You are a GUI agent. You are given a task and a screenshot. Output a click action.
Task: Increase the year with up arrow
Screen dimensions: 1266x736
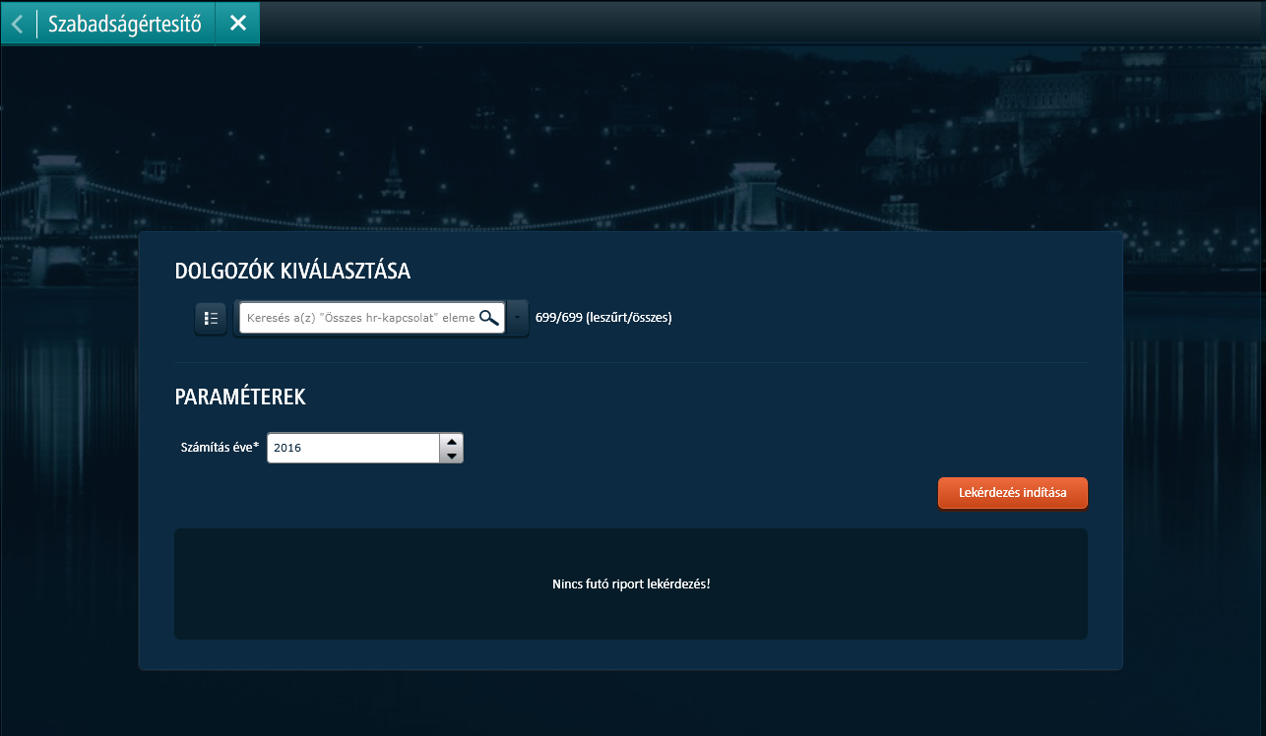451,441
